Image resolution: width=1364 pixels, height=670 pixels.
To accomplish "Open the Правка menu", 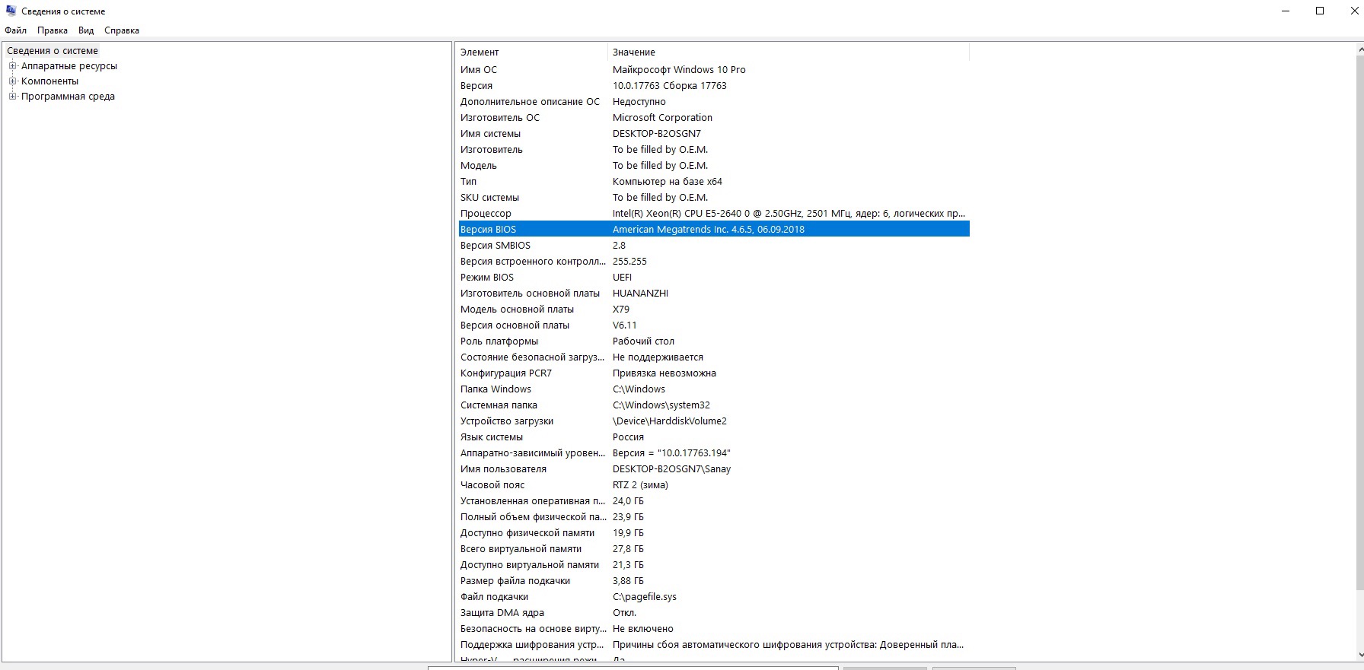I will [x=53, y=30].
